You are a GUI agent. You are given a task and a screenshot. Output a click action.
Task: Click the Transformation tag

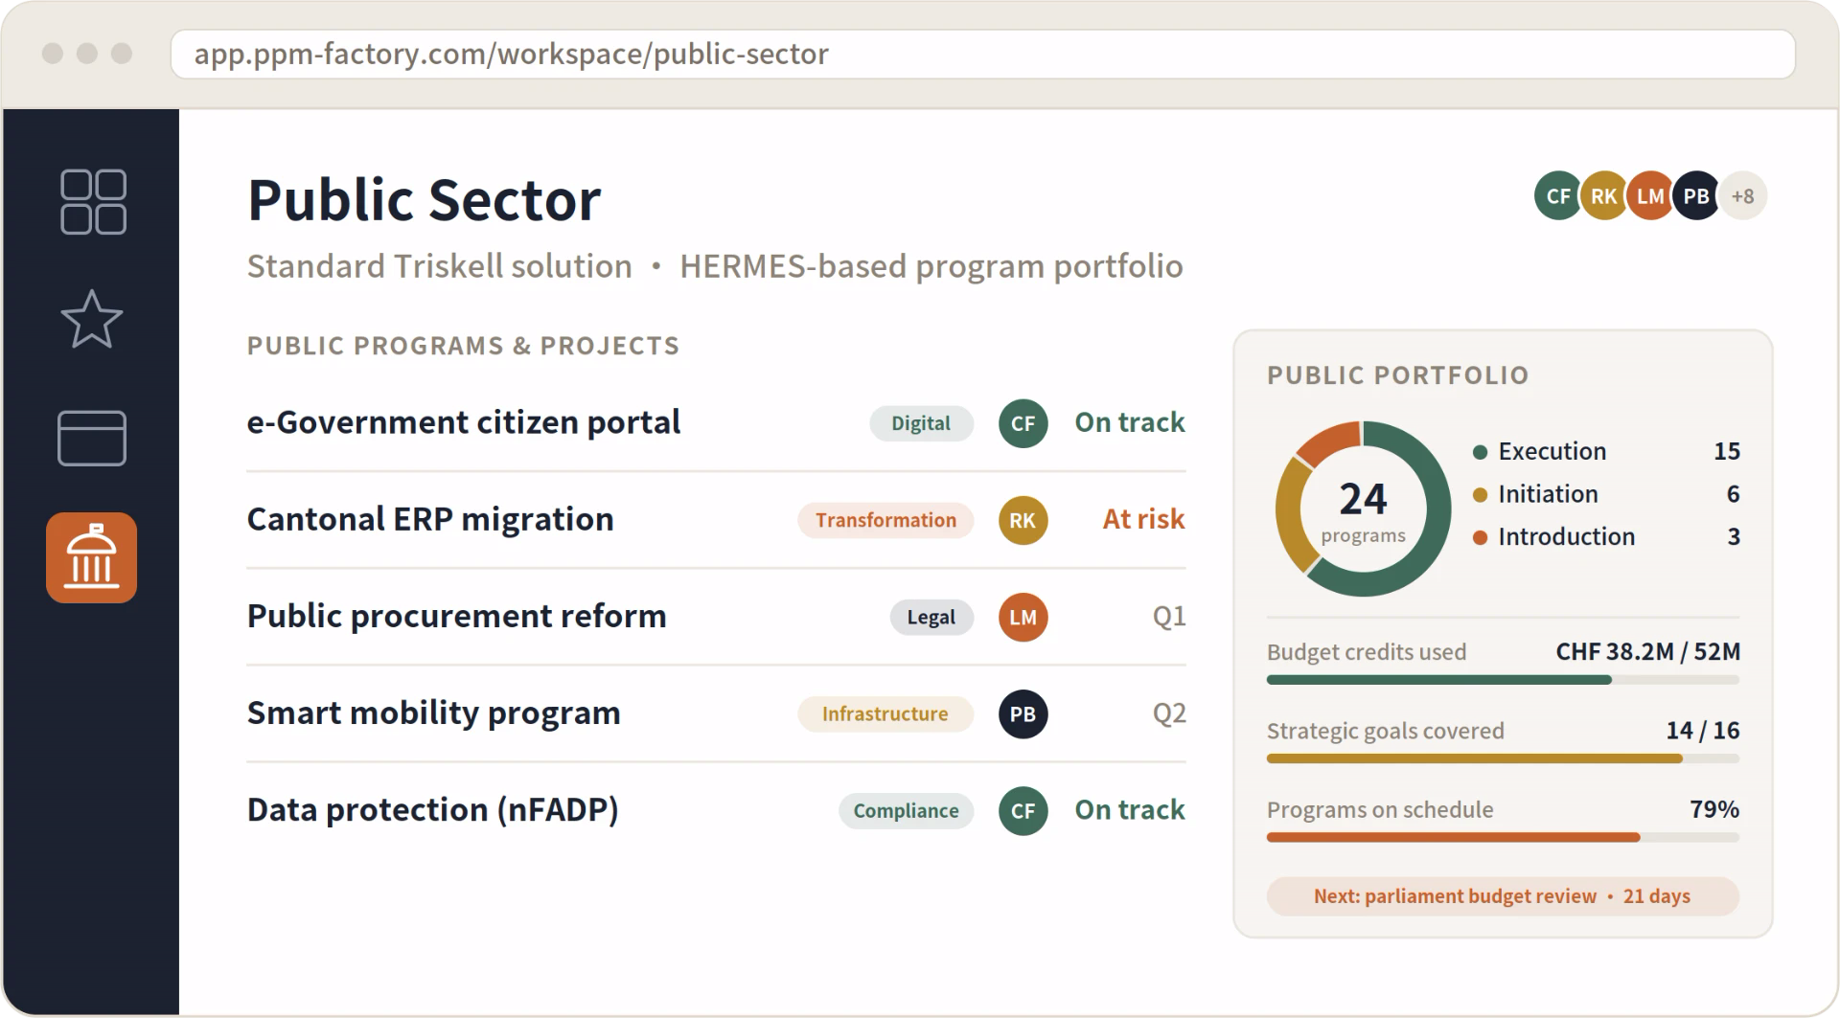pyautogui.click(x=885, y=520)
